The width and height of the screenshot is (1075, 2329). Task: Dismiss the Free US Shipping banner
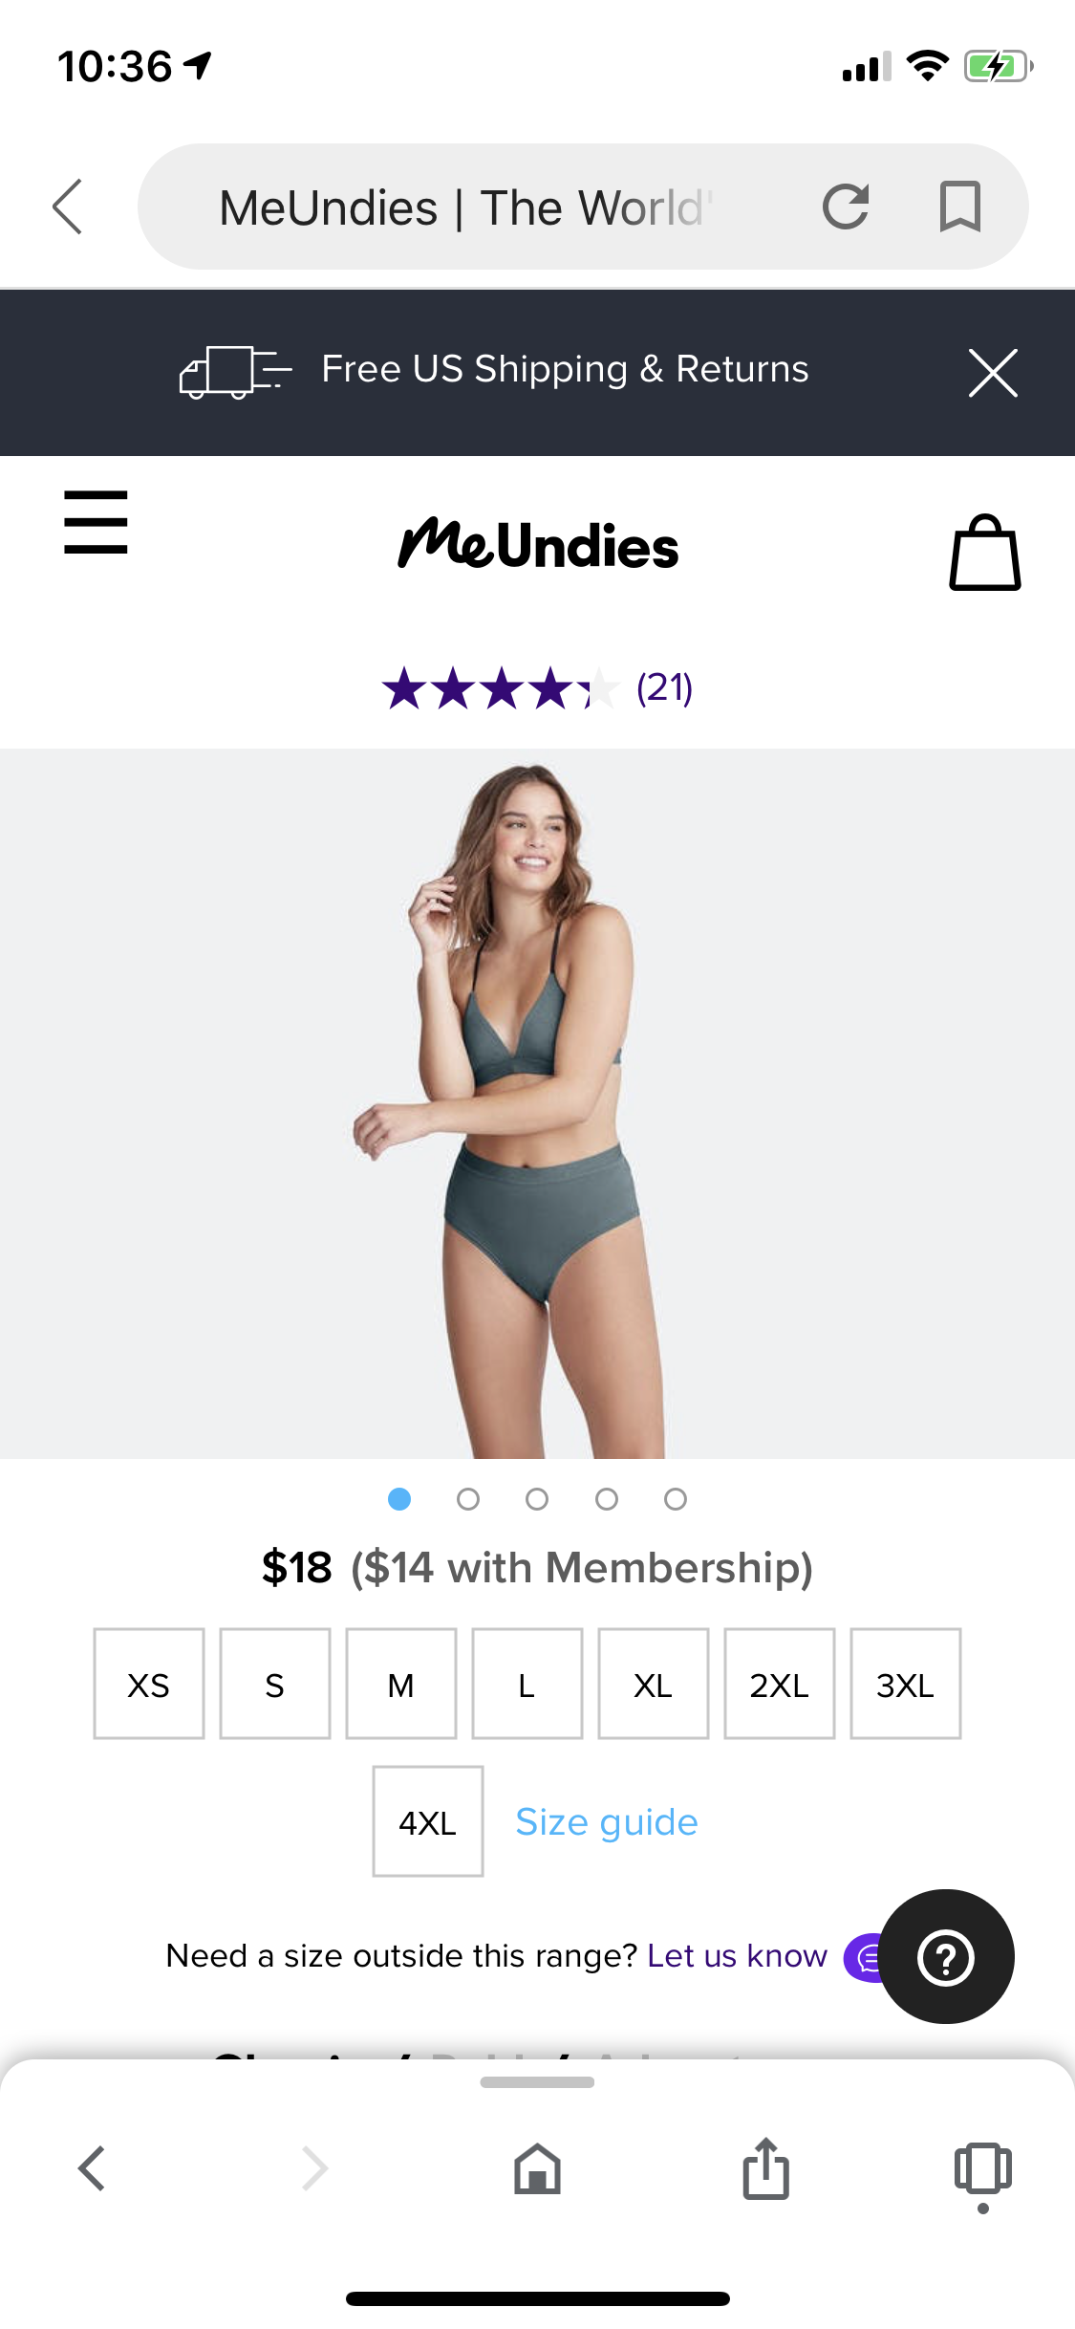pos(993,372)
